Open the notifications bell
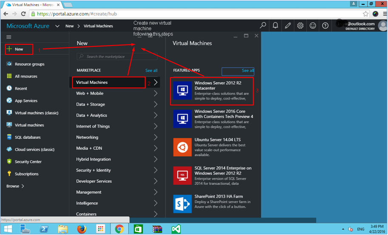The width and height of the screenshot is (388, 235). [275, 25]
